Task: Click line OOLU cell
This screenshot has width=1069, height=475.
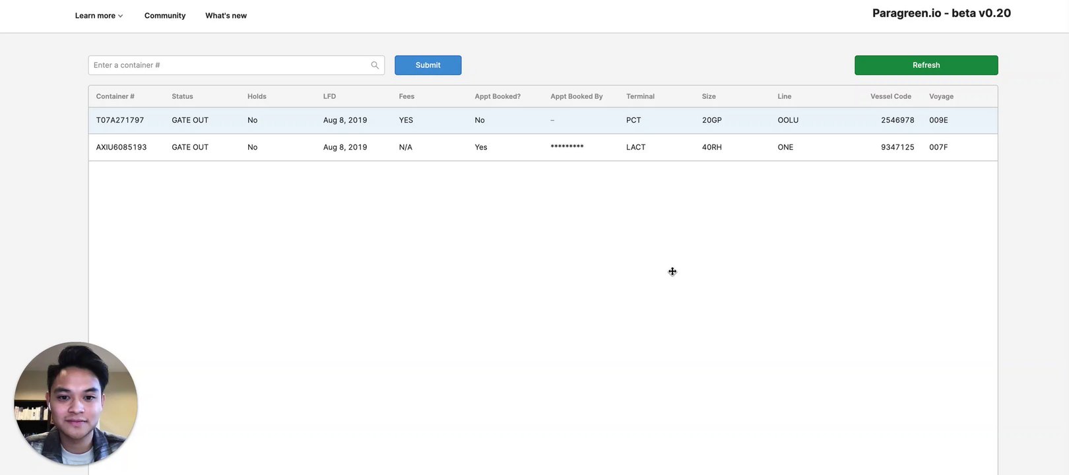Action: [x=788, y=120]
